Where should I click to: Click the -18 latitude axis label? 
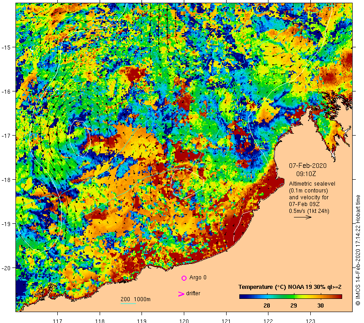(6, 180)
